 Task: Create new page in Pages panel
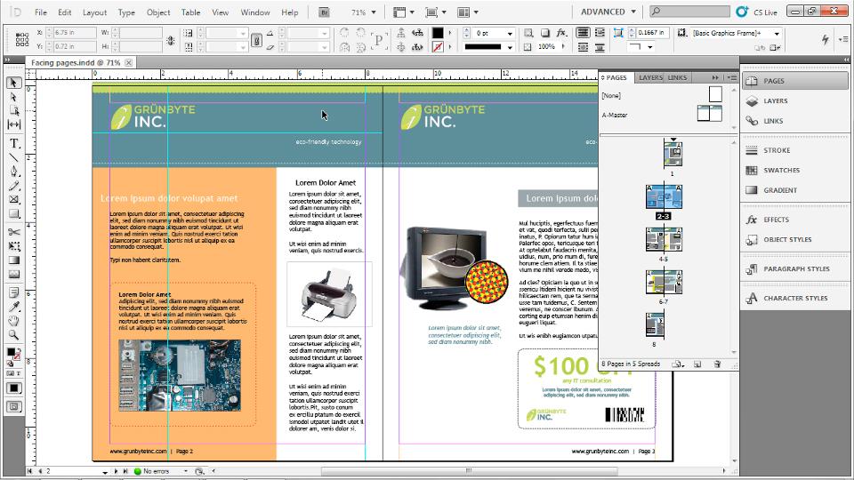pyautogui.click(x=697, y=364)
